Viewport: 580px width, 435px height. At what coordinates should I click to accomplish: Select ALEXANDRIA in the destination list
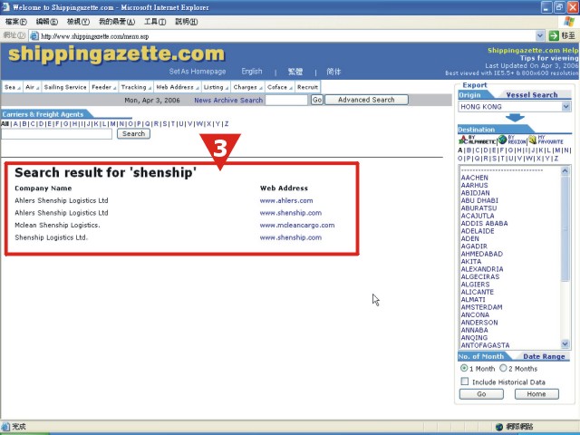pos(482,269)
